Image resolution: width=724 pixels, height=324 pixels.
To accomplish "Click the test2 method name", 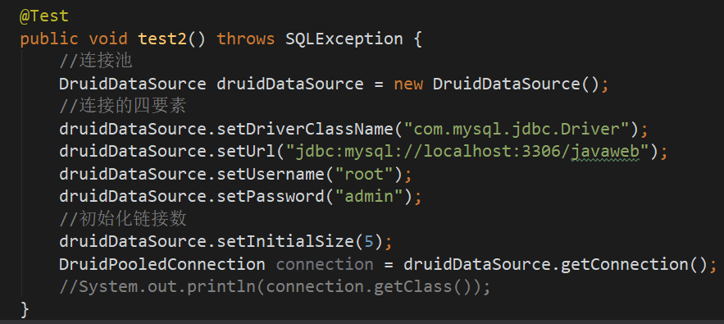I will 162,39.
